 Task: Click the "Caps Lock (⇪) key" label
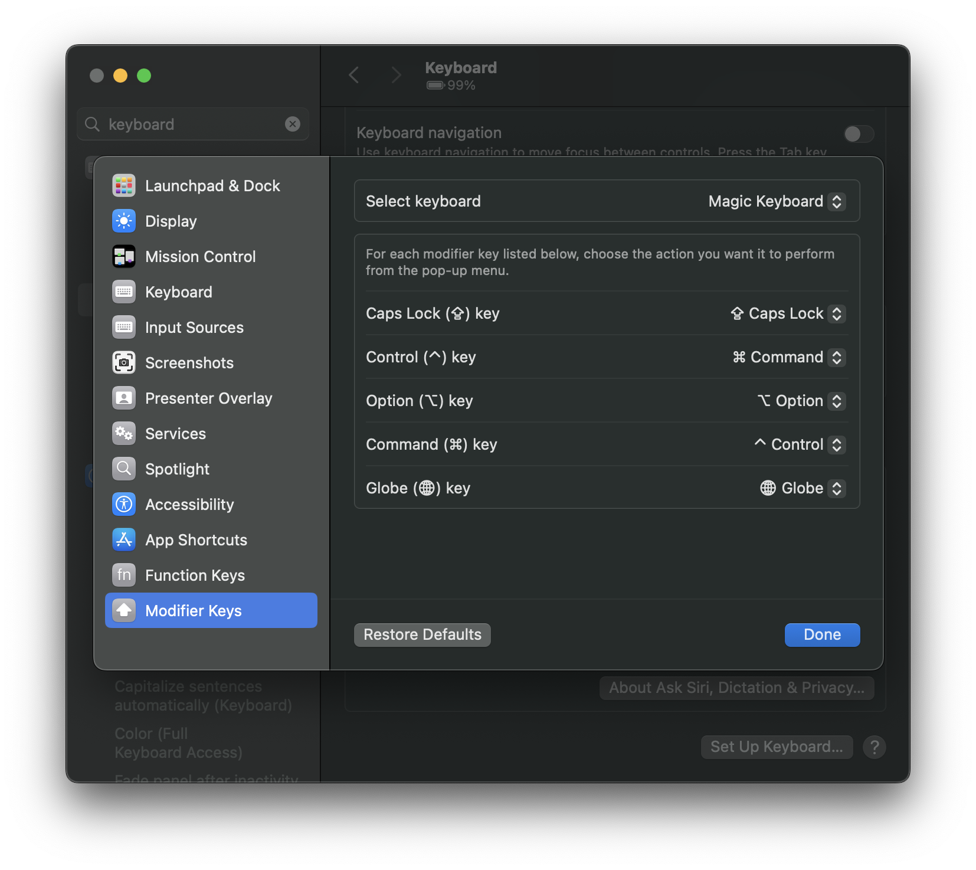coord(433,314)
